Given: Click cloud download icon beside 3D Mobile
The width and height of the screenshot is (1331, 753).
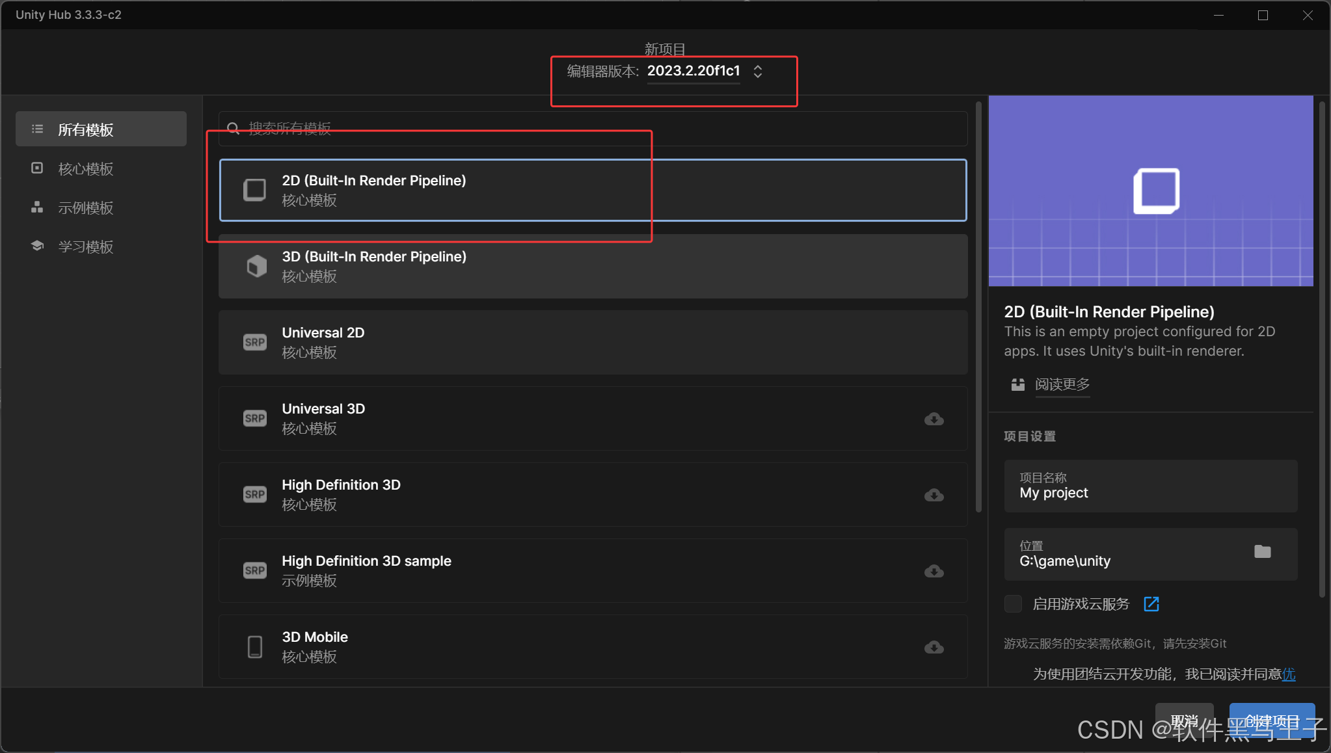Looking at the screenshot, I should point(934,647).
